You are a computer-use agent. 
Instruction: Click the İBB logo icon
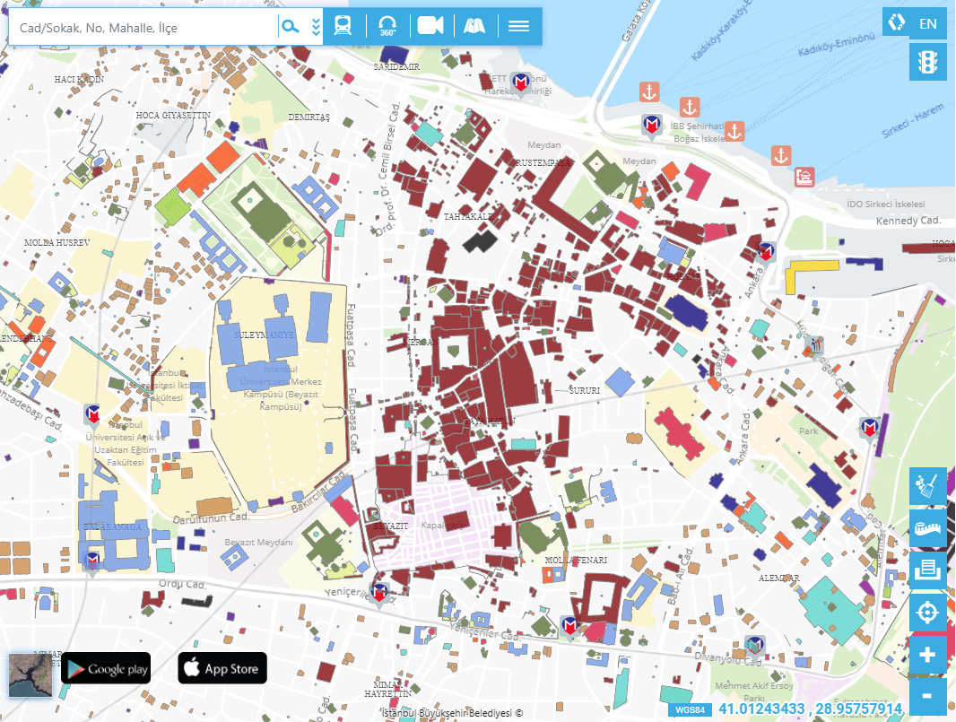point(896,23)
